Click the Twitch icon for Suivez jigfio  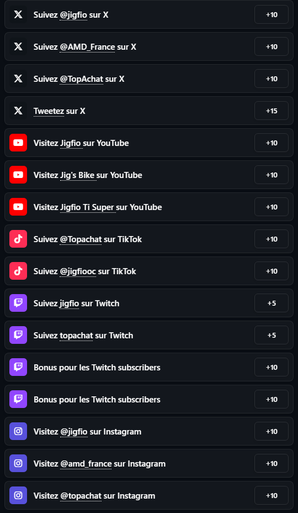18,303
